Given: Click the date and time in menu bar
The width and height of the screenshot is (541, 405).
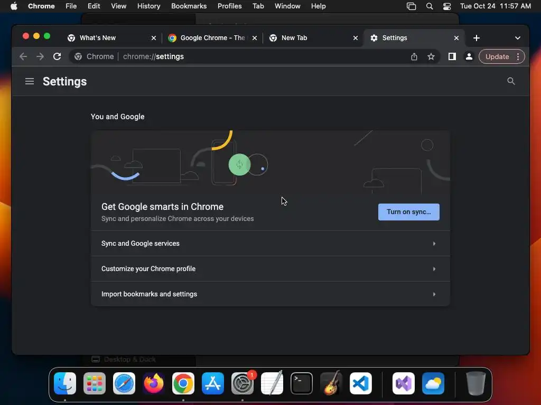Looking at the screenshot, I should pos(496,6).
